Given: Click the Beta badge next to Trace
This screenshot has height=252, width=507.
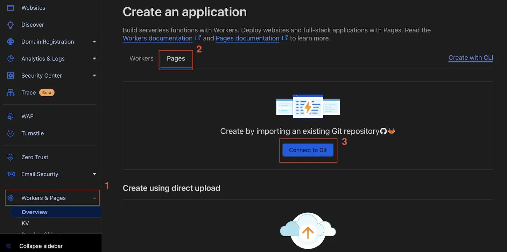Looking at the screenshot, I should click(47, 93).
